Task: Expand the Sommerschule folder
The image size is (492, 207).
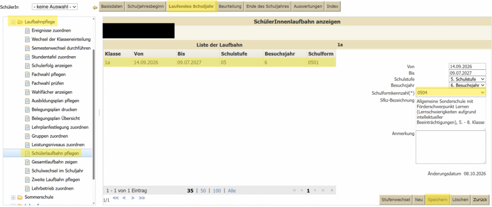Action: 13,197
